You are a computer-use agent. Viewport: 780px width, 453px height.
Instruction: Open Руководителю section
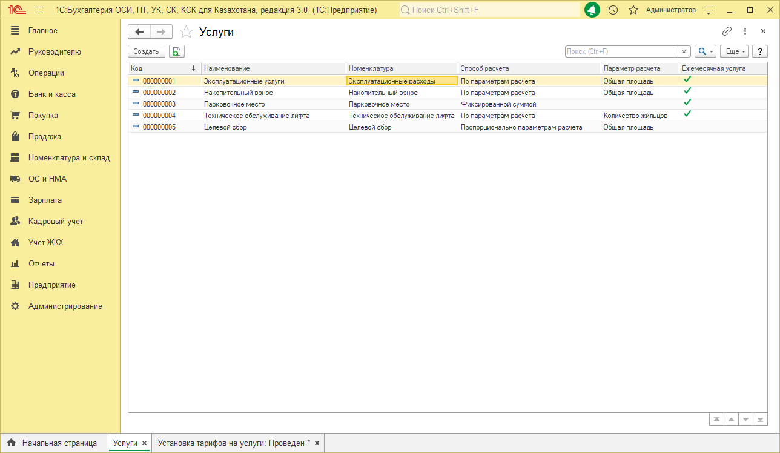55,51
